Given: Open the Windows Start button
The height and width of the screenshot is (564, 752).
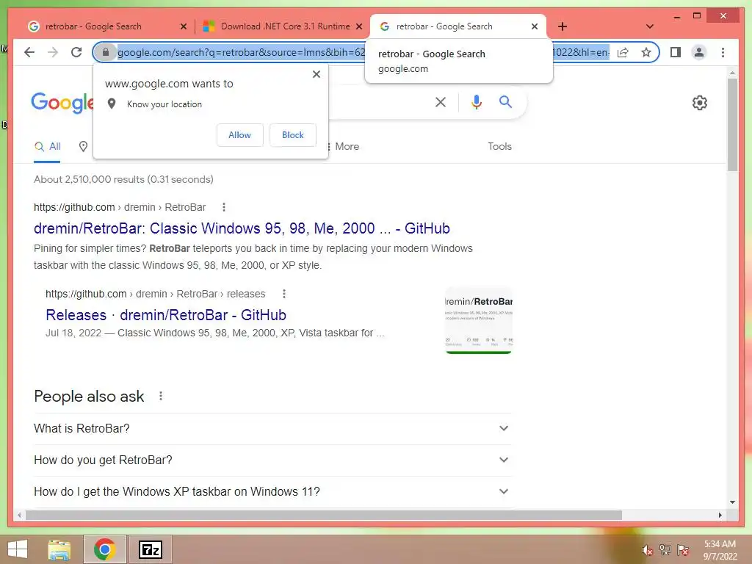Looking at the screenshot, I should coord(18,549).
